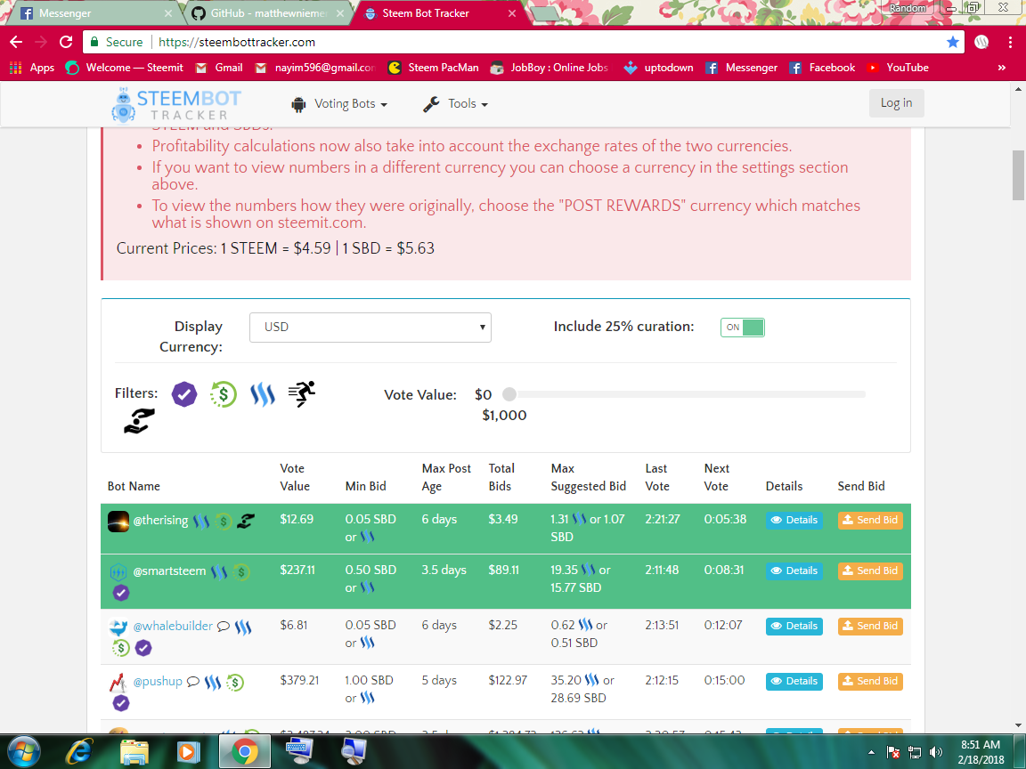Open Windows Media Player from the taskbar
The height and width of the screenshot is (769, 1026).
[189, 752]
